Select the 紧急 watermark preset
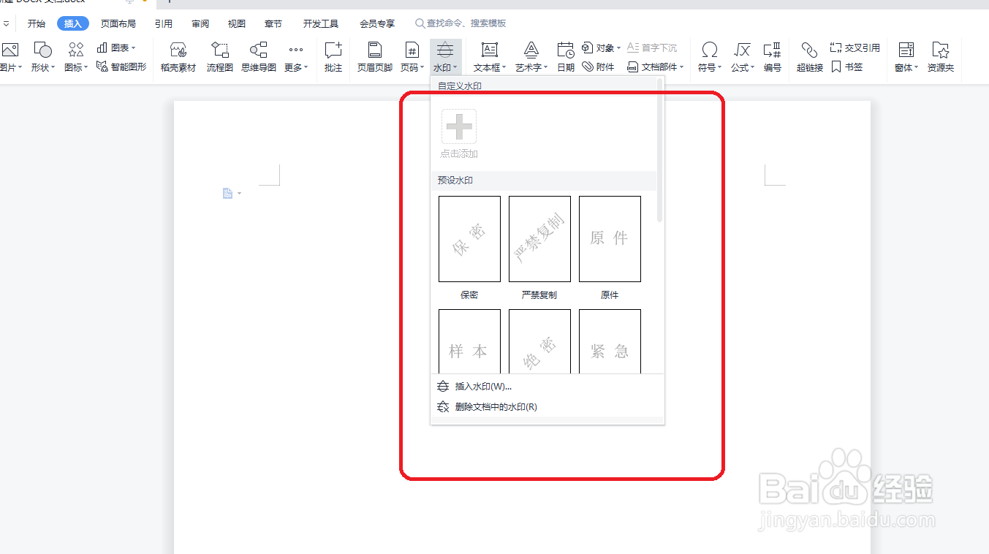The image size is (989, 554). 610,341
